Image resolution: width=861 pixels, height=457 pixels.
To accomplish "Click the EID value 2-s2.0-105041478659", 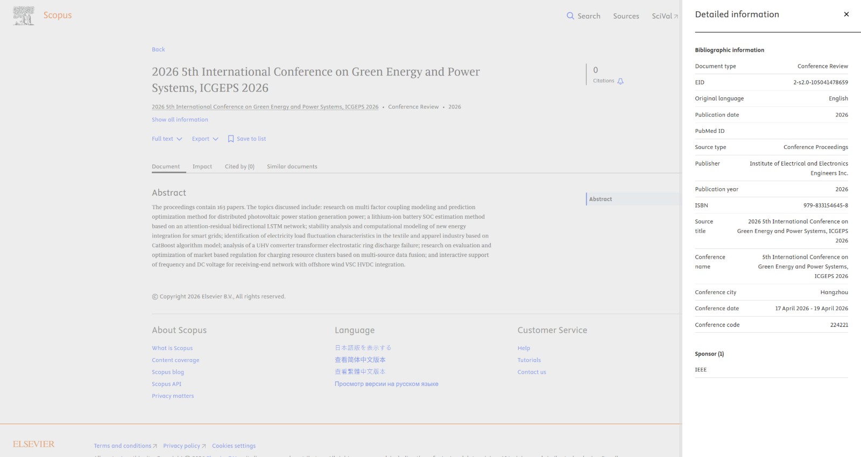I will click(x=821, y=82).
